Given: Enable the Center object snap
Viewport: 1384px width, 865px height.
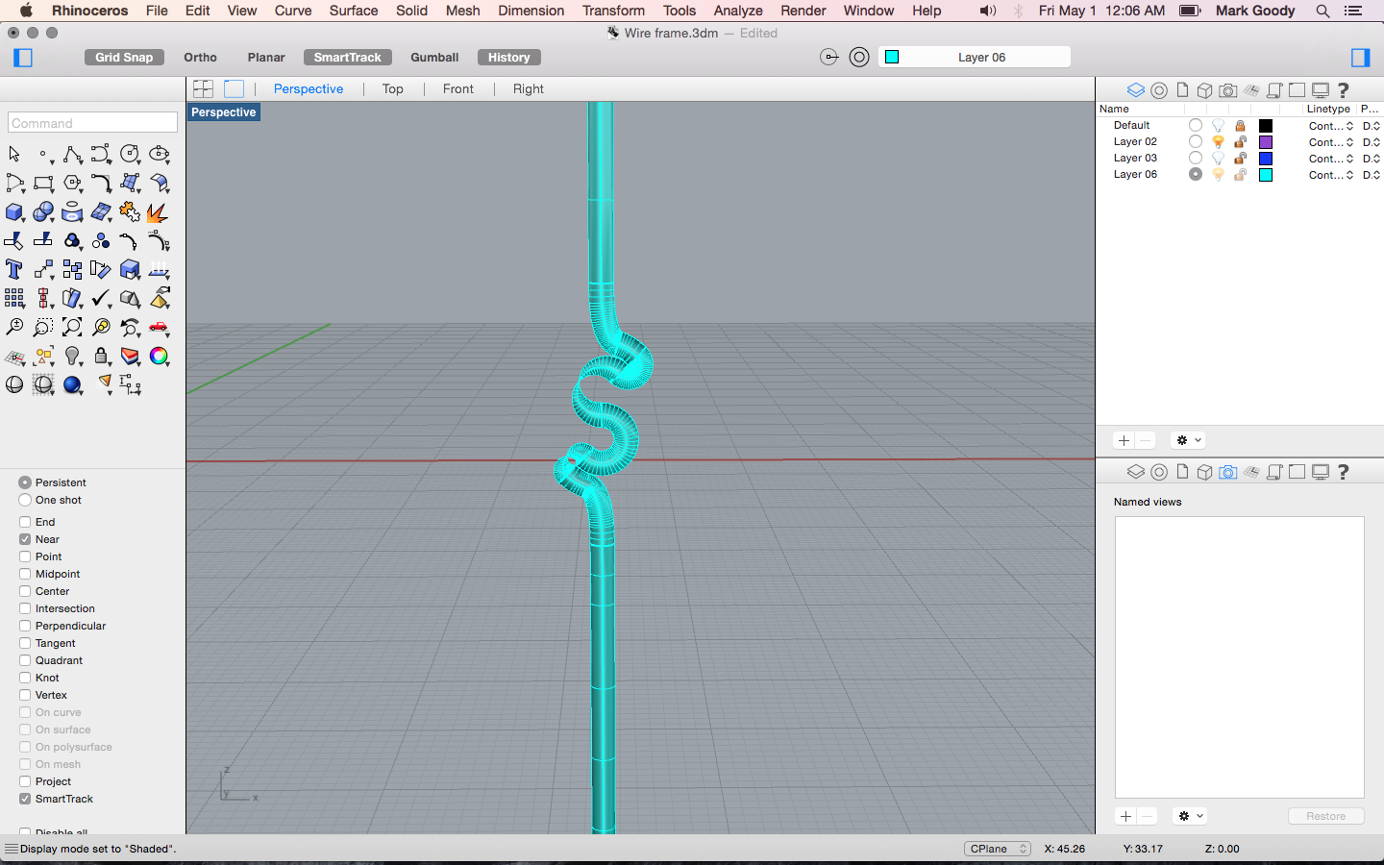Looking at the screenshot, I should (x=25, y=591).
